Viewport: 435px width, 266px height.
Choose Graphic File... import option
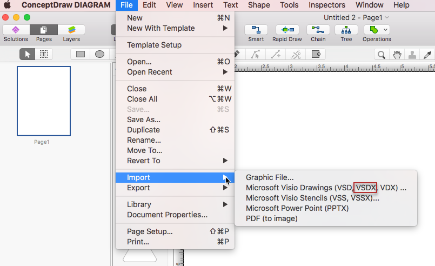[x=326, y=177]
